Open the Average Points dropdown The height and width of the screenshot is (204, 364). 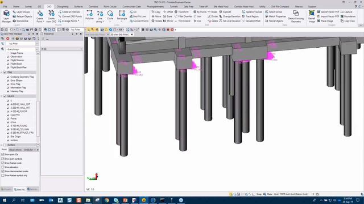click(x=78, y=21)
